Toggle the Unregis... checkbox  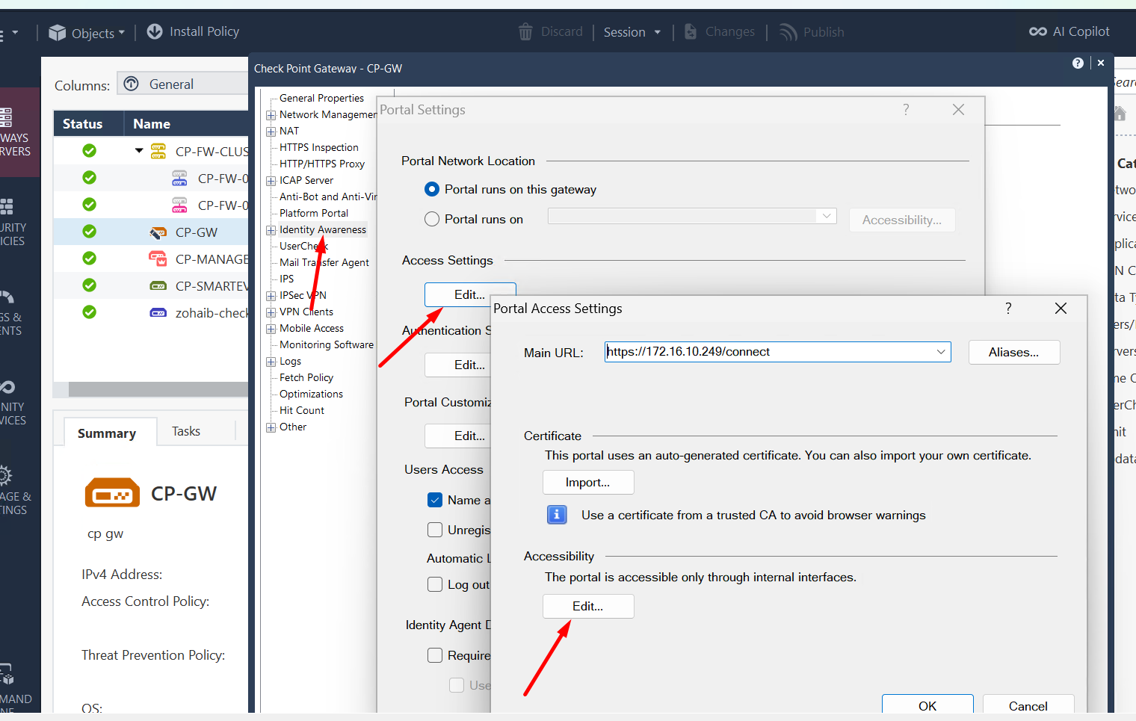click(x=435, y=530)
